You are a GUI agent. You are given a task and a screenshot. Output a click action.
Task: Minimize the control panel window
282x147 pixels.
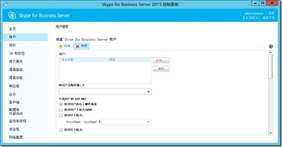pos(255,3)
